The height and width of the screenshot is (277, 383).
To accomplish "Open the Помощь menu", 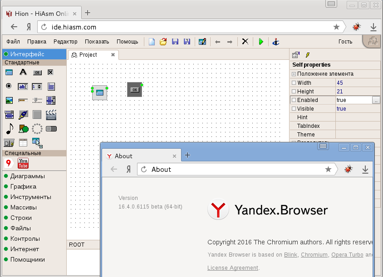I will tap(127, 42).
